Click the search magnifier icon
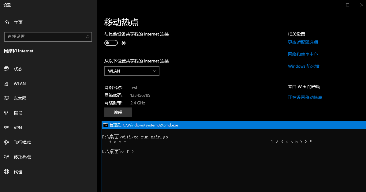Screen dimensions: 366x192 coord(88,37)
